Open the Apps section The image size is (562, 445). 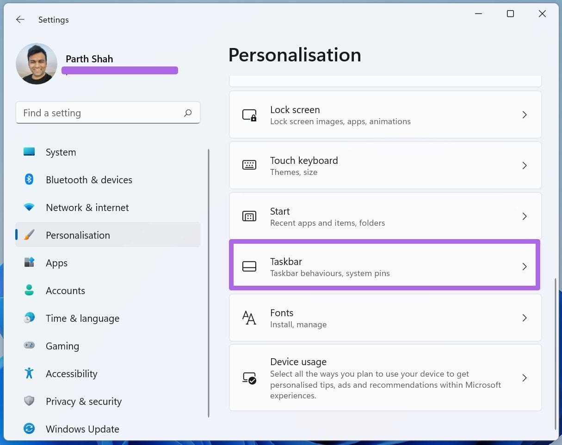click(108, 263)
